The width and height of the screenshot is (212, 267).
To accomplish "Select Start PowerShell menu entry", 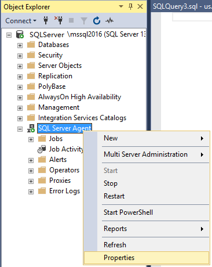I will (147, 212).
